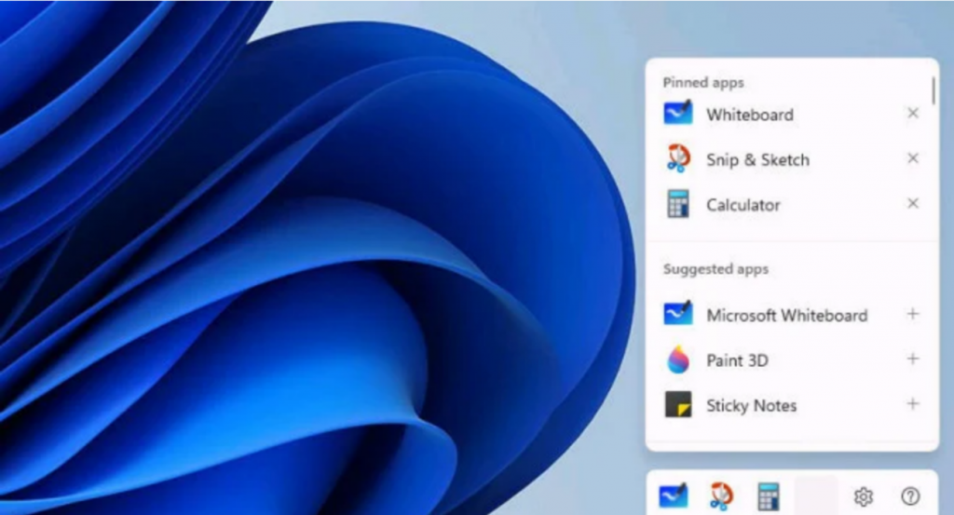Remove Whiteboard from Pinned apps with X

(913, 113)
